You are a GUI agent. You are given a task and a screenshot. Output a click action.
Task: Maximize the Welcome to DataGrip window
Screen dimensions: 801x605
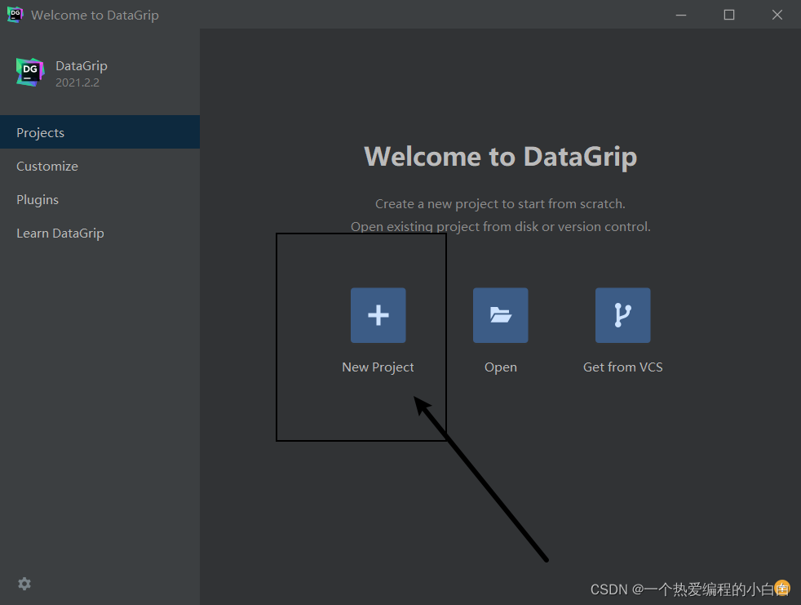click(729, 15)
